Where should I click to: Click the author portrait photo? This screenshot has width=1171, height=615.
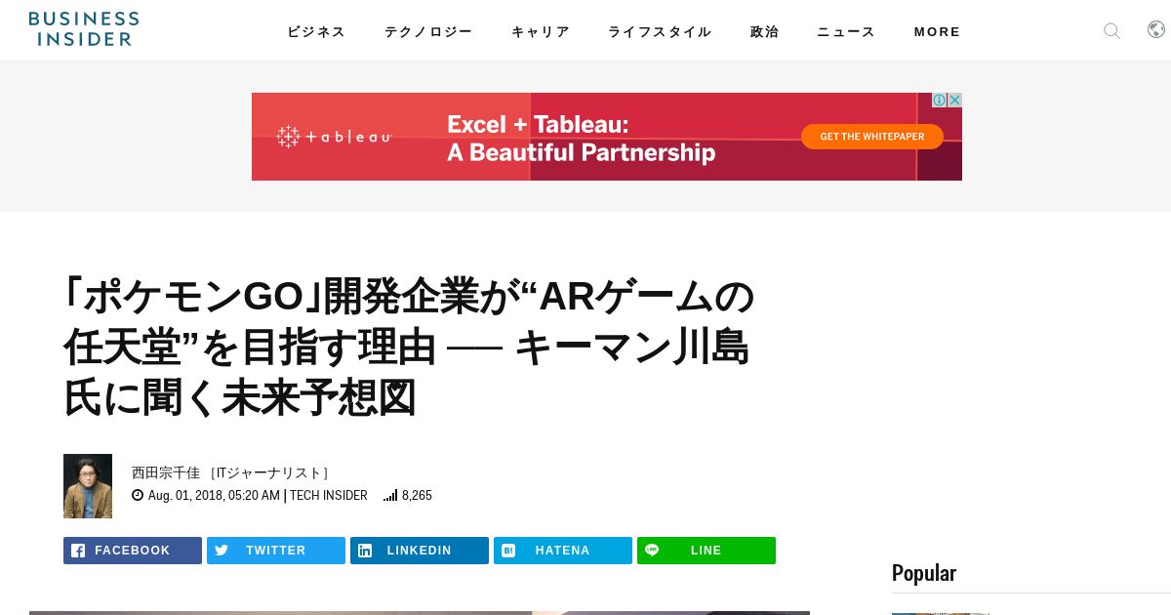[88, 486]
